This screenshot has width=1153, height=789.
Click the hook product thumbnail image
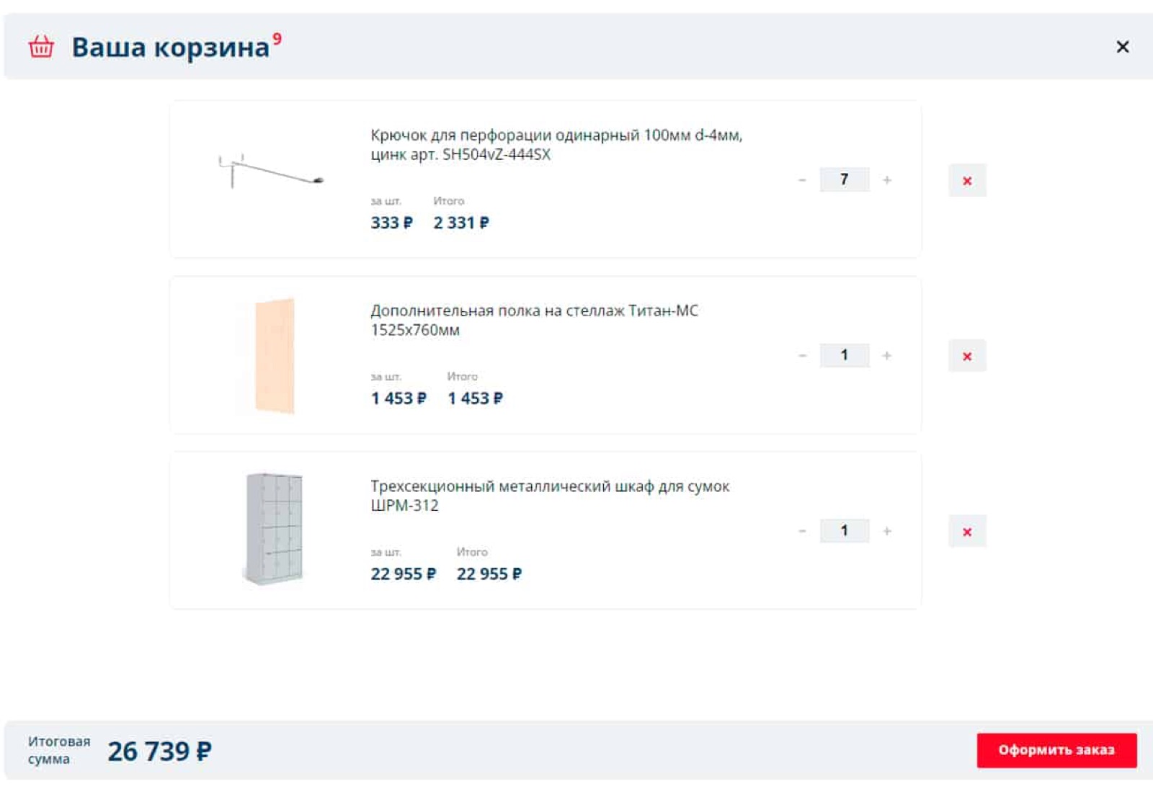(272, 171)
